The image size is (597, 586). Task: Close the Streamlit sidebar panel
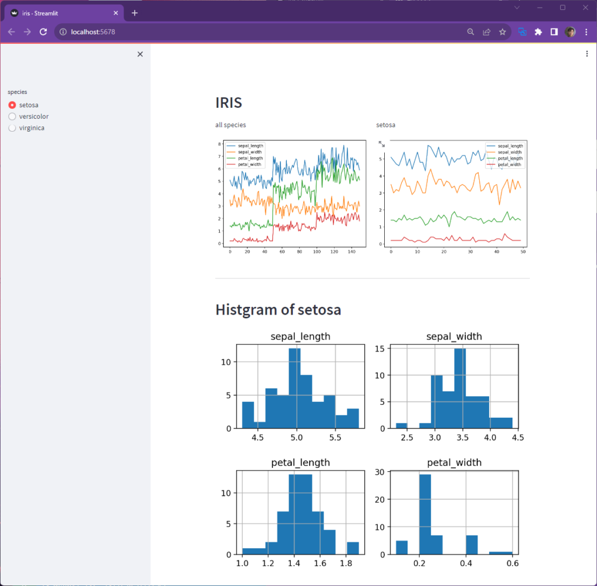[x=140, y=54]
